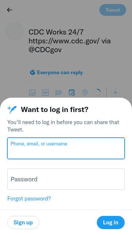Open the schedule tweet calendar icon
This screenshot has height=235, width=132.
pyautogui.click(x=72, y=93)
